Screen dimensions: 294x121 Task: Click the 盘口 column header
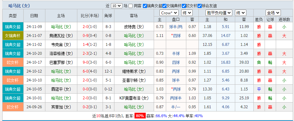176,19
